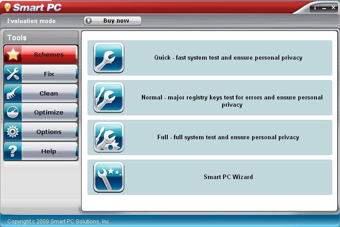The height and width of the screenshot is (227, 340).
Task: Click the Optimize gauge icon
Action: point(13,112)
